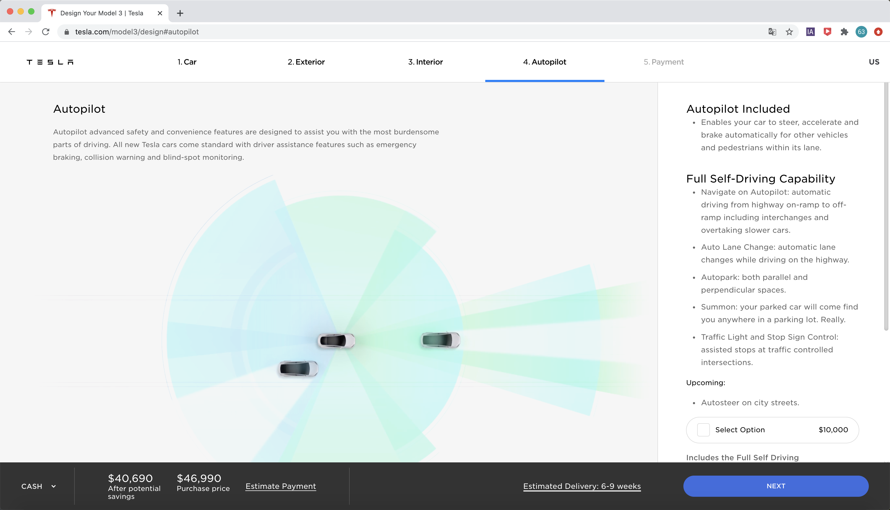Screen dimensions: 890x510
Task: Switch to the 5 Payment tab
Action: 664,62
